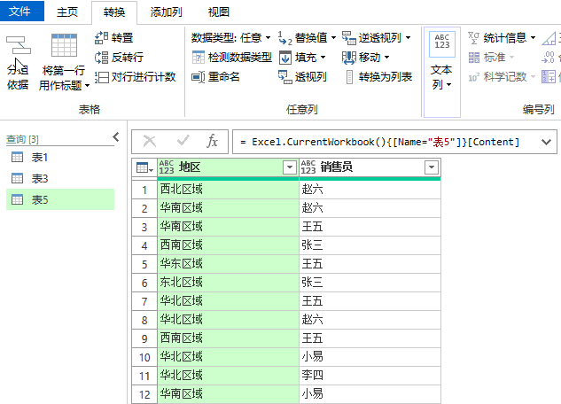The height and width of the screenshot is (404, 561).
Task: Click cell 张三 in row 4
Action: pyautogui.click(x=370, y=245)
